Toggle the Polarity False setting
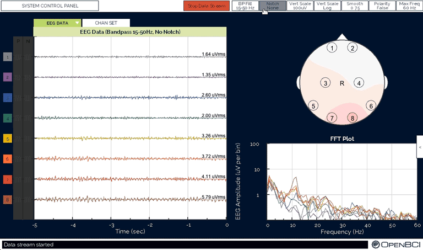The height and width of the screenshot is (250, 423). (x=382, y=6)
